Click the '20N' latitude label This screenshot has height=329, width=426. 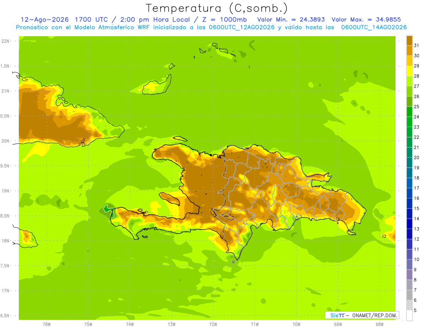[6, 141]
